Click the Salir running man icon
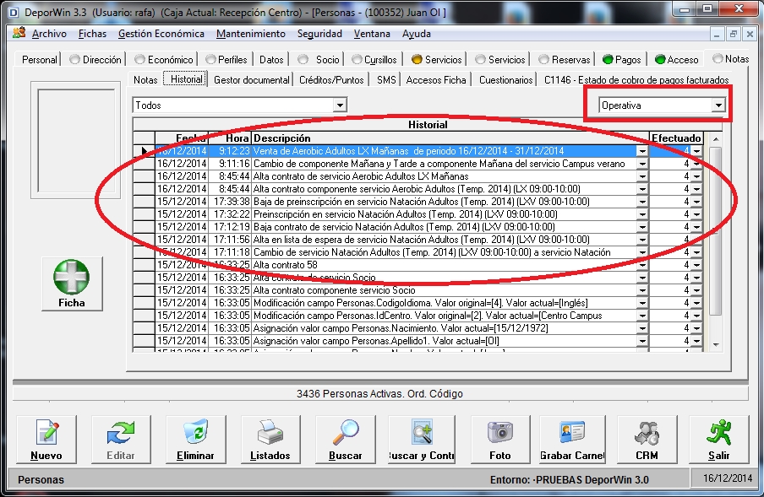764x497 pixels. click(718, 432)
